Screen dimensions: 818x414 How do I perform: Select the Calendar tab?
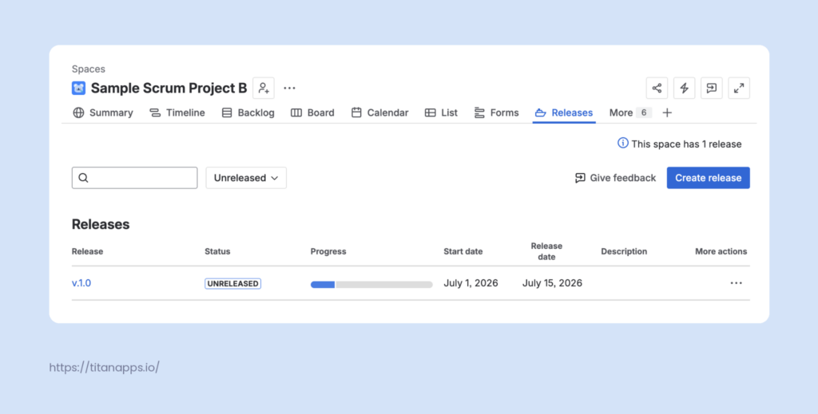[379, 112]
